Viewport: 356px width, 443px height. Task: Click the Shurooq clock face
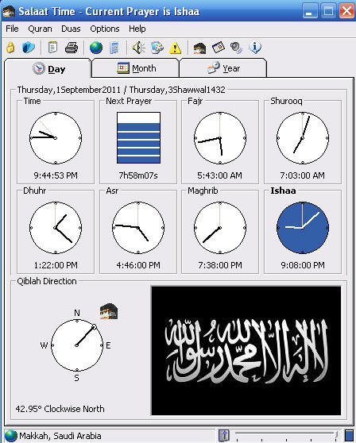[x=303, y=138]
